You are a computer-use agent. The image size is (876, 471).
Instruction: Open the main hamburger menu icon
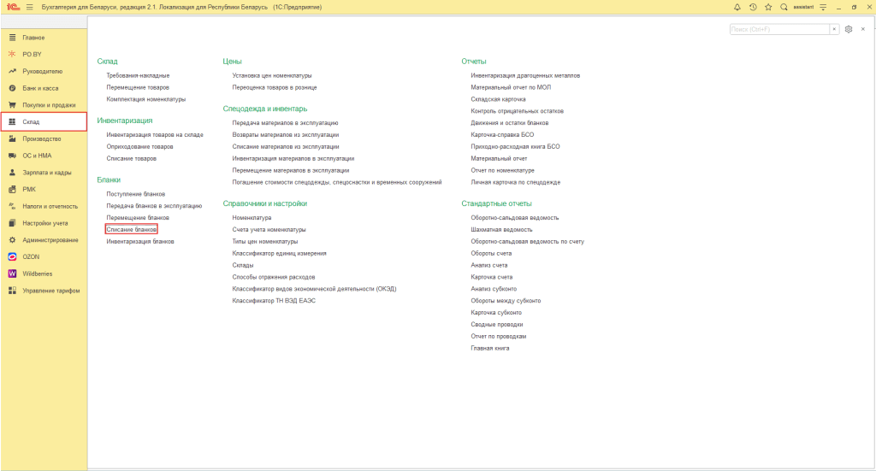tap(30, 7)
